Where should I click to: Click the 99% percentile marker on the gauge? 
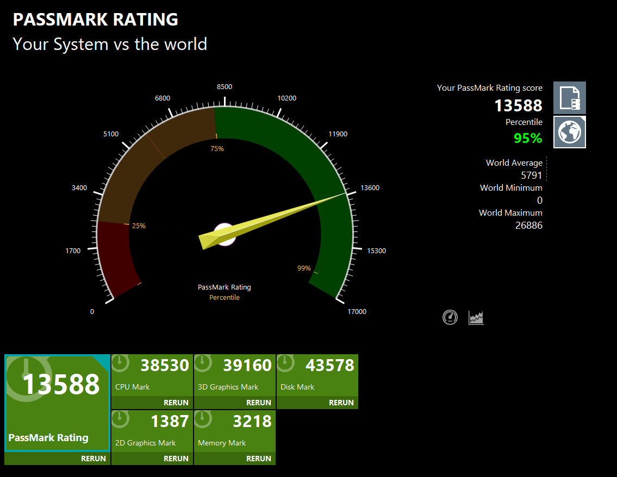(304, 268)
